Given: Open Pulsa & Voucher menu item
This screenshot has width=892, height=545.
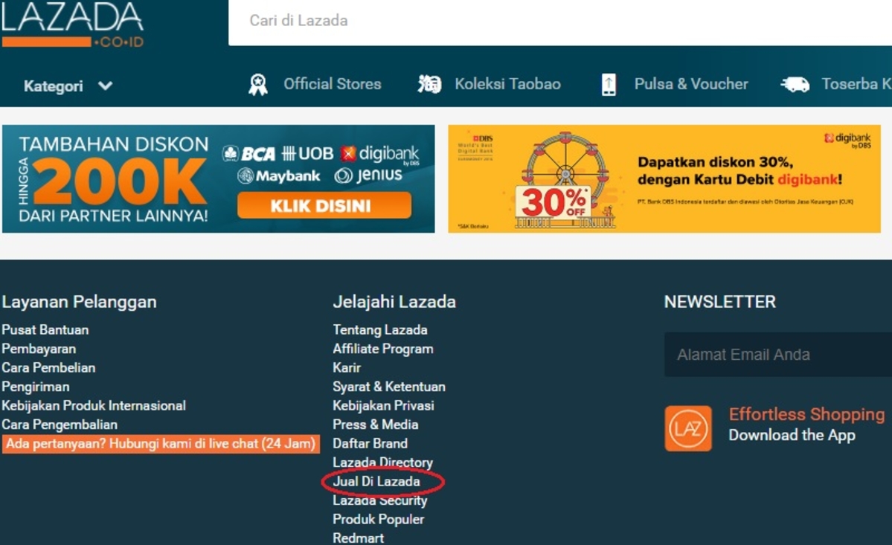Looking at the screenshot, I should point(690,84).
